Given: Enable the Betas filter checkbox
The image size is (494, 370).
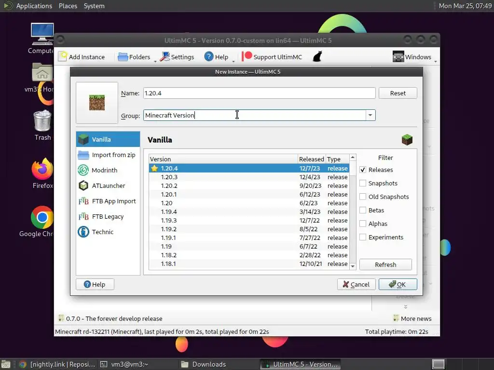Looking at the screenshot, I should (x=363, y=210).
